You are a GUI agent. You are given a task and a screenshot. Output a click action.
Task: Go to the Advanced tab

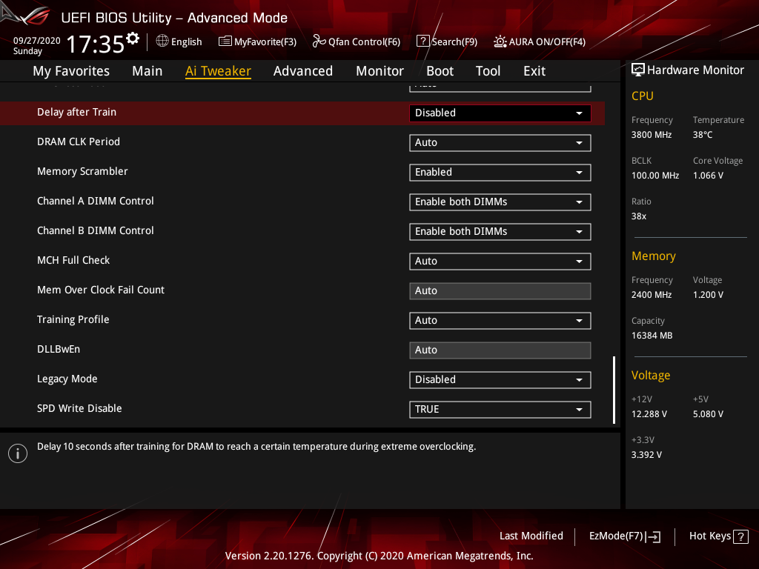(303, 71)
